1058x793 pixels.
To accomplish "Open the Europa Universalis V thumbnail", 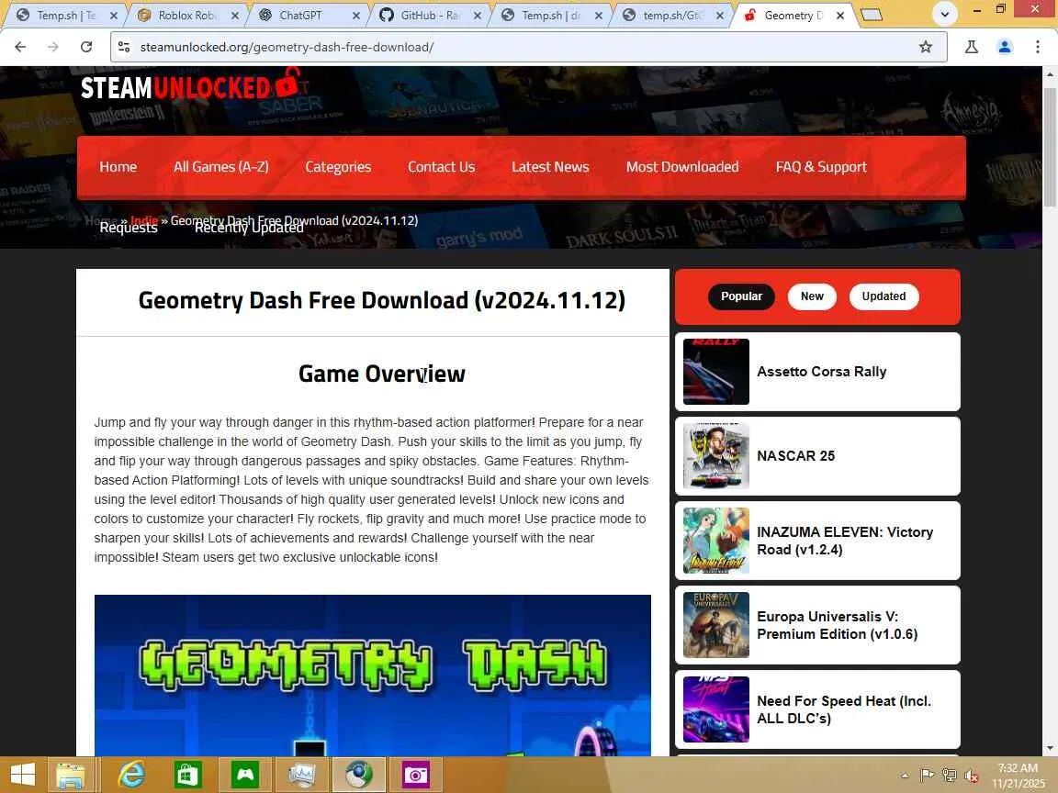I will (x=716, y=624).
